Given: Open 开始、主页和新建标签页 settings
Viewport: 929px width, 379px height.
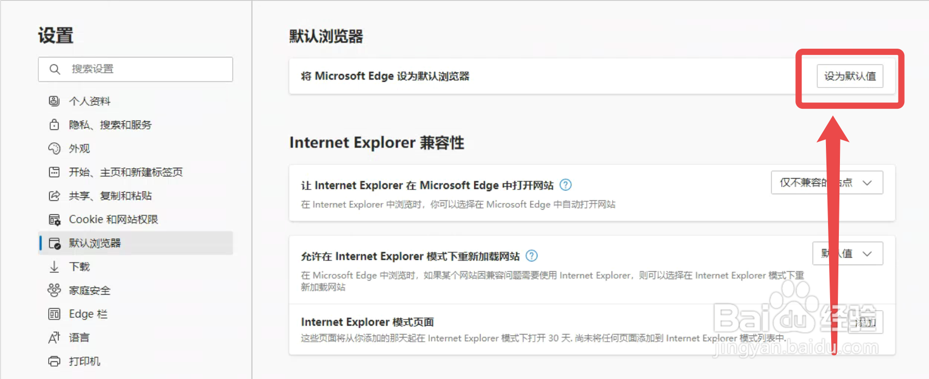Looking at the screenshot, I should 136,172.
